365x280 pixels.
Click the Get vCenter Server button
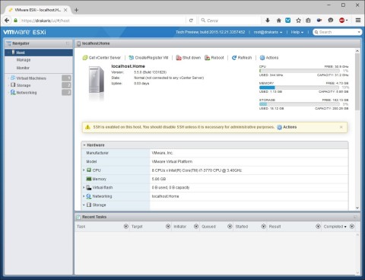(102, 58)
